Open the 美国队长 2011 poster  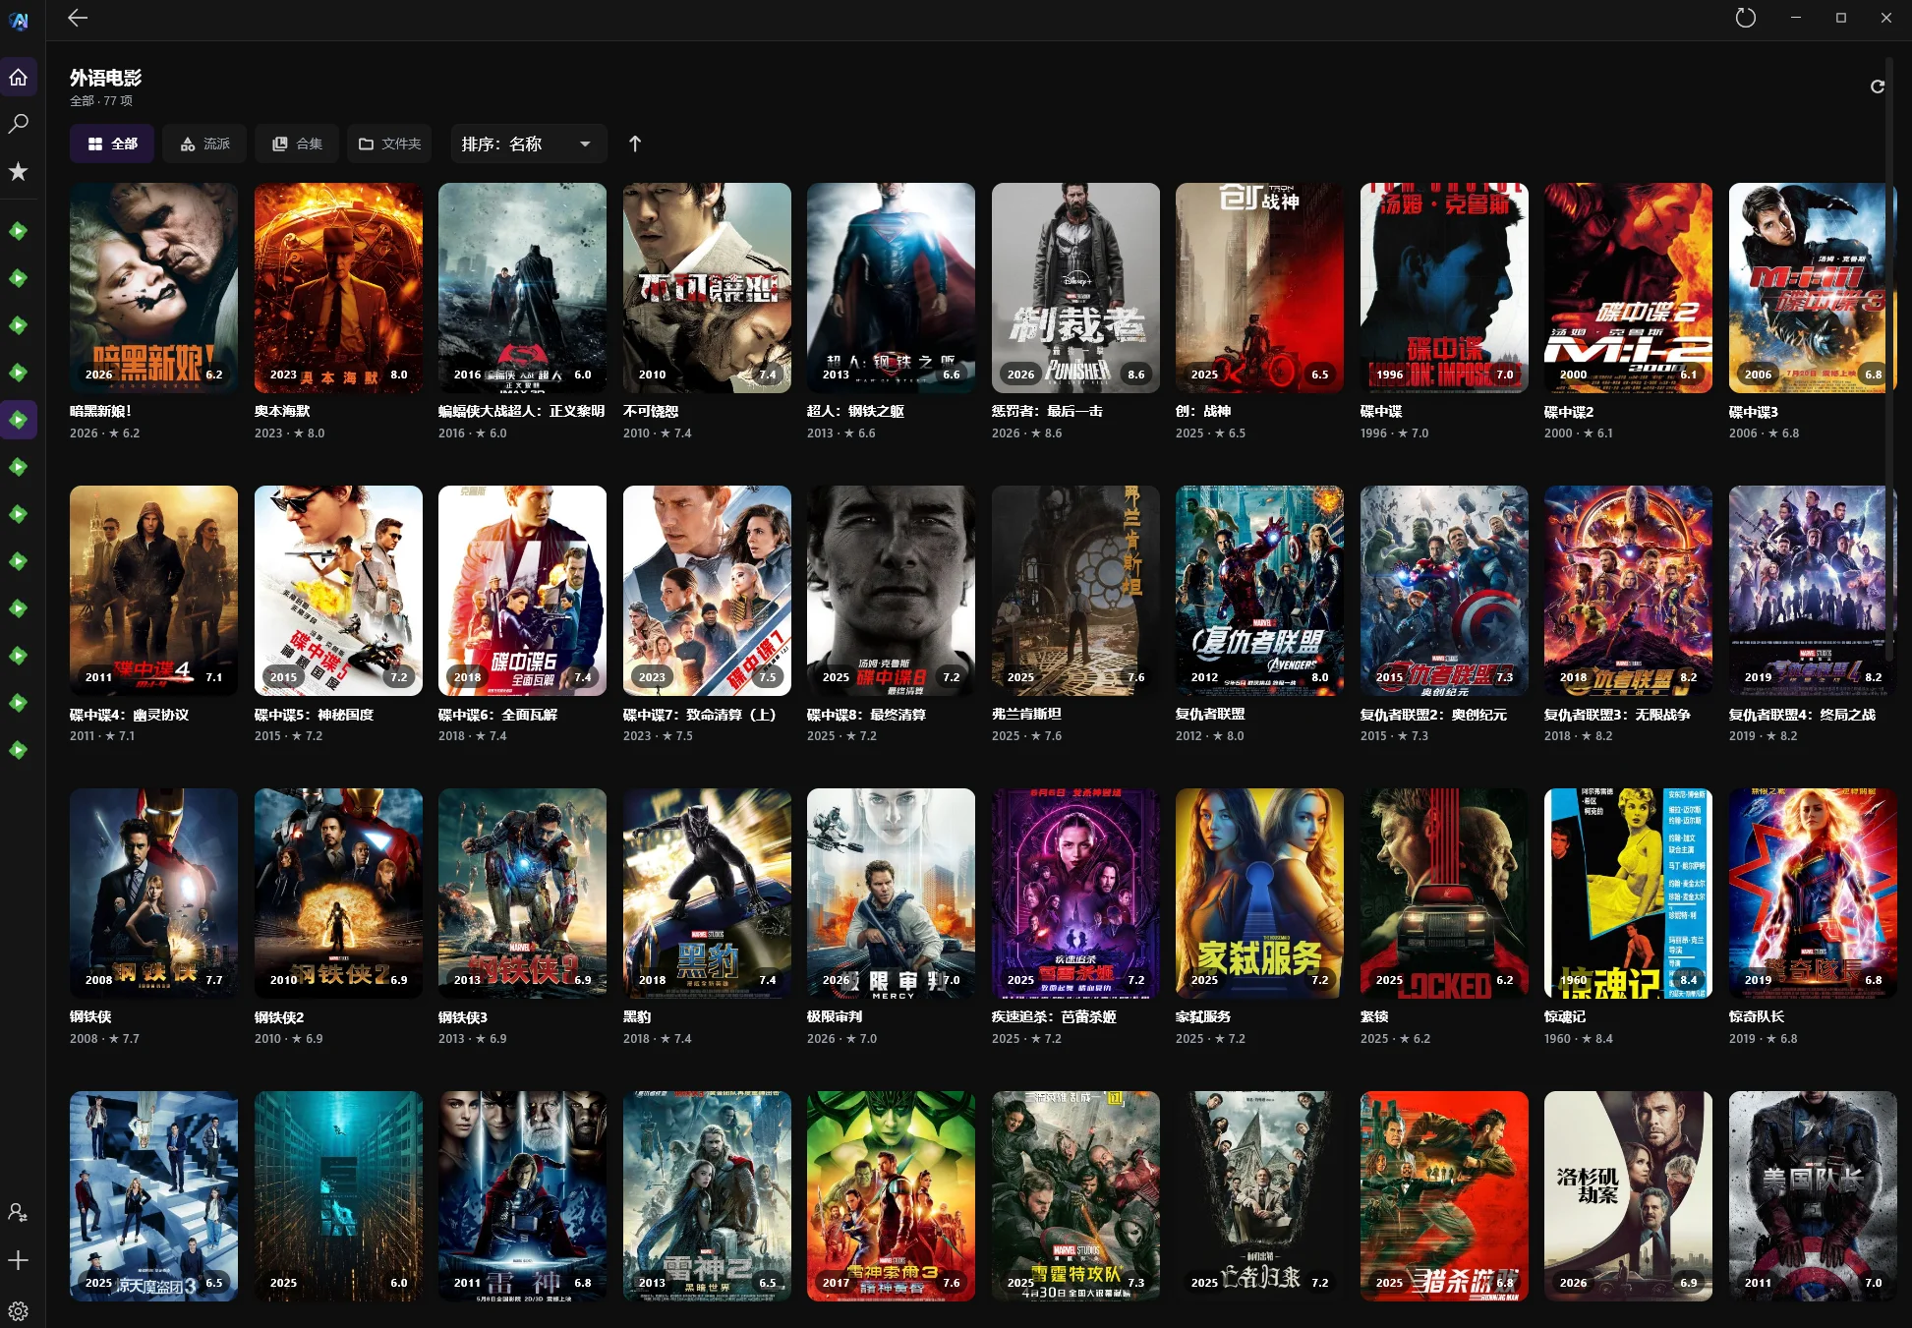point(1813,1196)
